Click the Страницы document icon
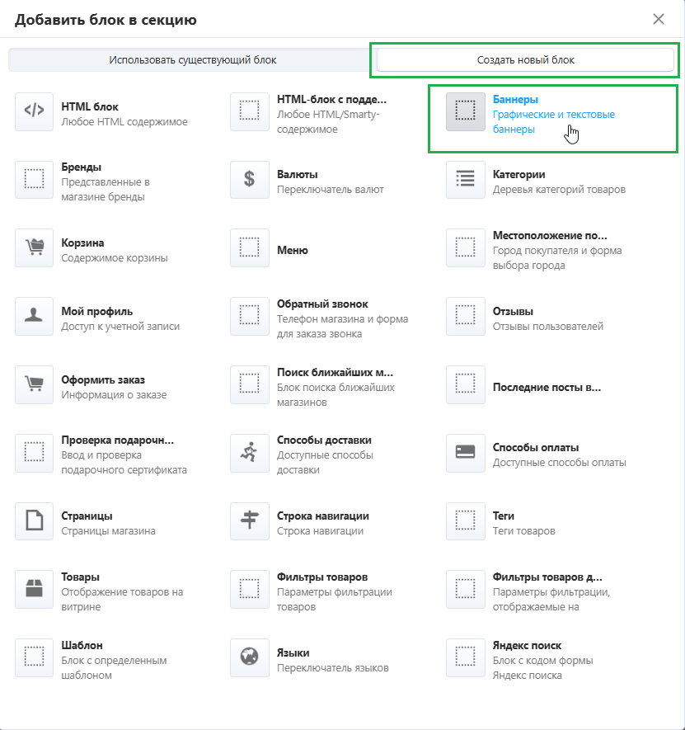 34,522
